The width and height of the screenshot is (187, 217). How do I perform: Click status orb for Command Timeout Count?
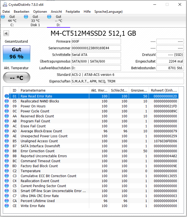click(7, 161)
